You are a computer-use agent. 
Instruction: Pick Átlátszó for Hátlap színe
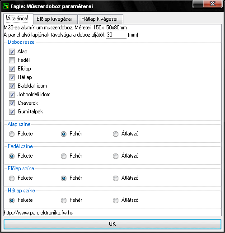click(116, 200)
